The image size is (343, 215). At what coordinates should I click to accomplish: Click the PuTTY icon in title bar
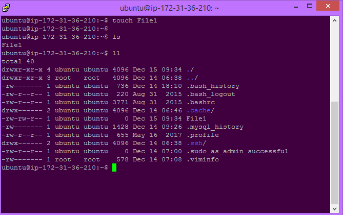coord(6,8)
